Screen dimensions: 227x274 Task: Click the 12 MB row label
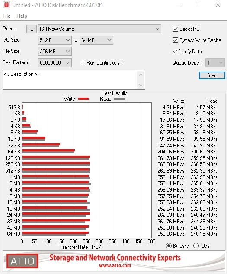coord(13,202)
